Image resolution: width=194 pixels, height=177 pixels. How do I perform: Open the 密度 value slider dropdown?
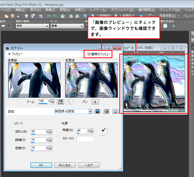click(x=50, y=148)
